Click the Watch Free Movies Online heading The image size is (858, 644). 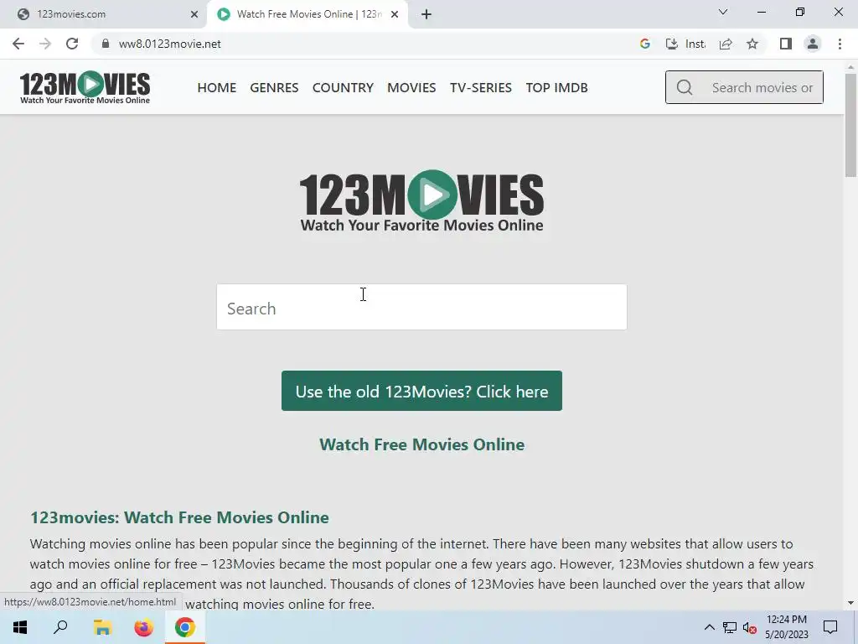[x=421, y=444]
